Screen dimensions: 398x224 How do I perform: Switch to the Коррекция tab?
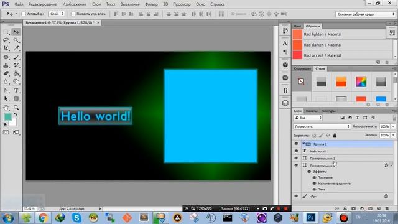point(302,68)
